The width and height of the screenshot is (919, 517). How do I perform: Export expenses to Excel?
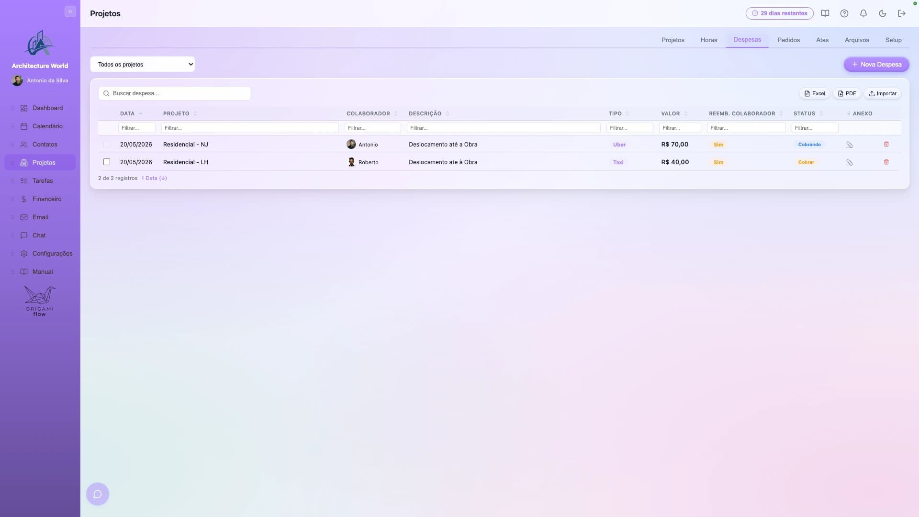(x=814, y=93)
